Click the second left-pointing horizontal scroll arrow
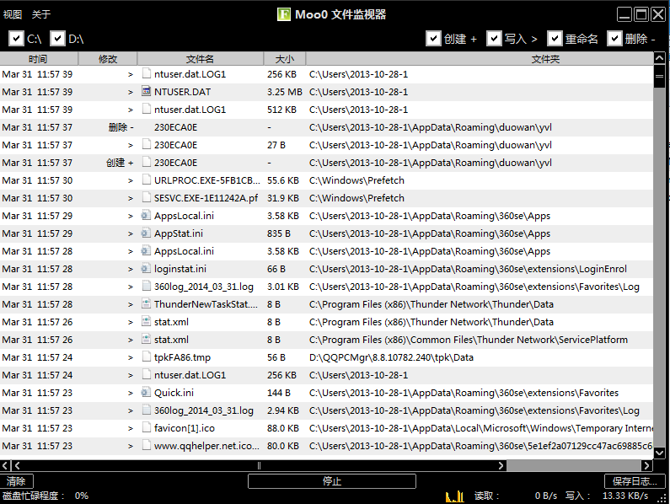Screen dimensions: 670x504 pyautogui.click(x=17, y=465)
